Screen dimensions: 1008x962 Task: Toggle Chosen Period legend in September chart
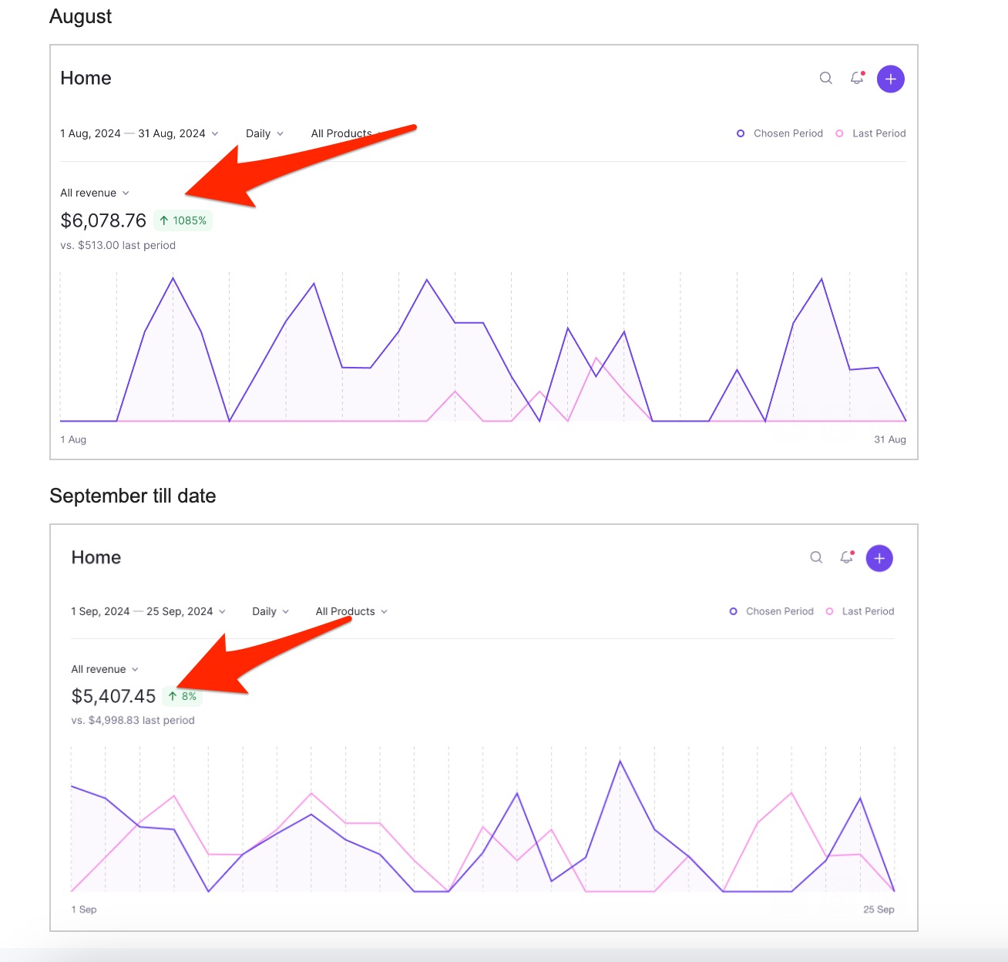771,611
